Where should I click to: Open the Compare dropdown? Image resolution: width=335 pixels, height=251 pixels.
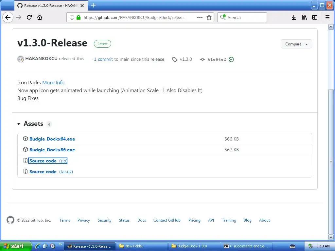click(296, 44)
